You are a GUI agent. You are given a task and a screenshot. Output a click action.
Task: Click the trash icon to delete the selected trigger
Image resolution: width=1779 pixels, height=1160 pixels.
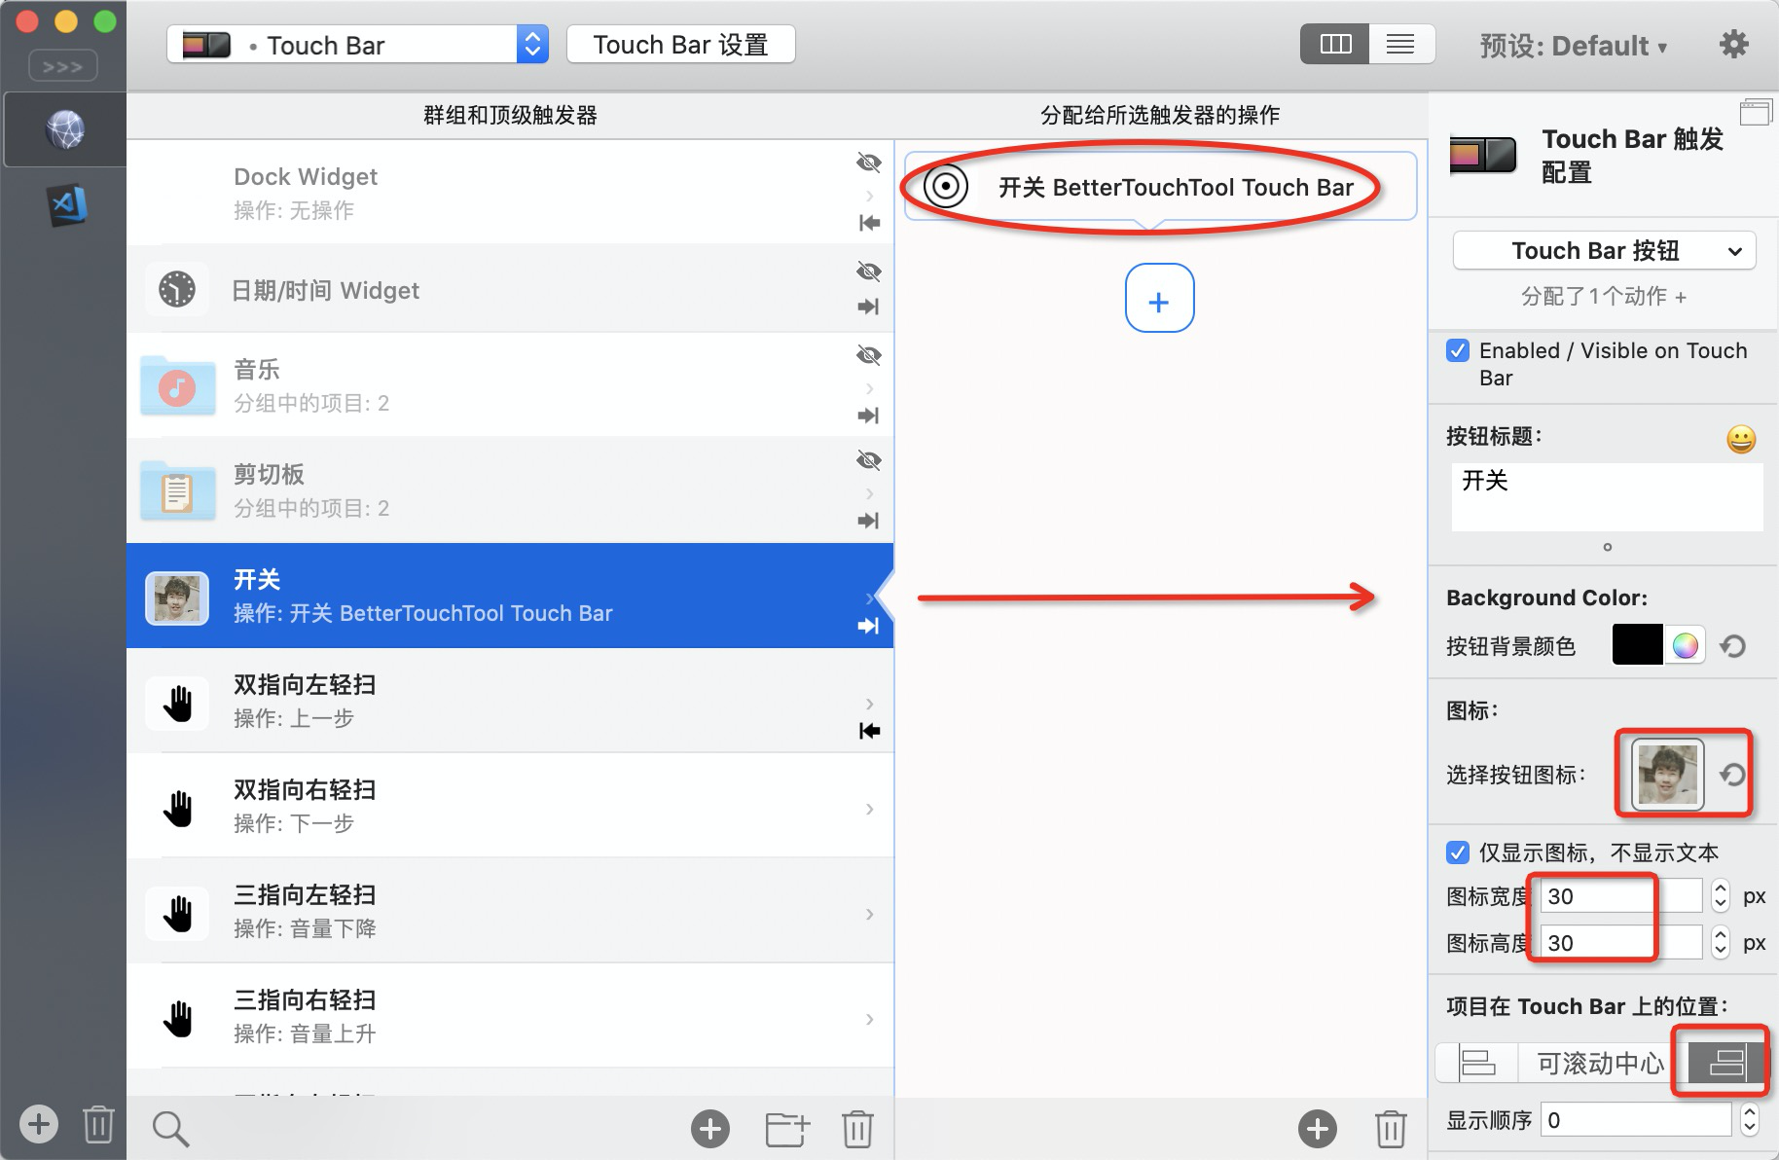click(856, 1128)
